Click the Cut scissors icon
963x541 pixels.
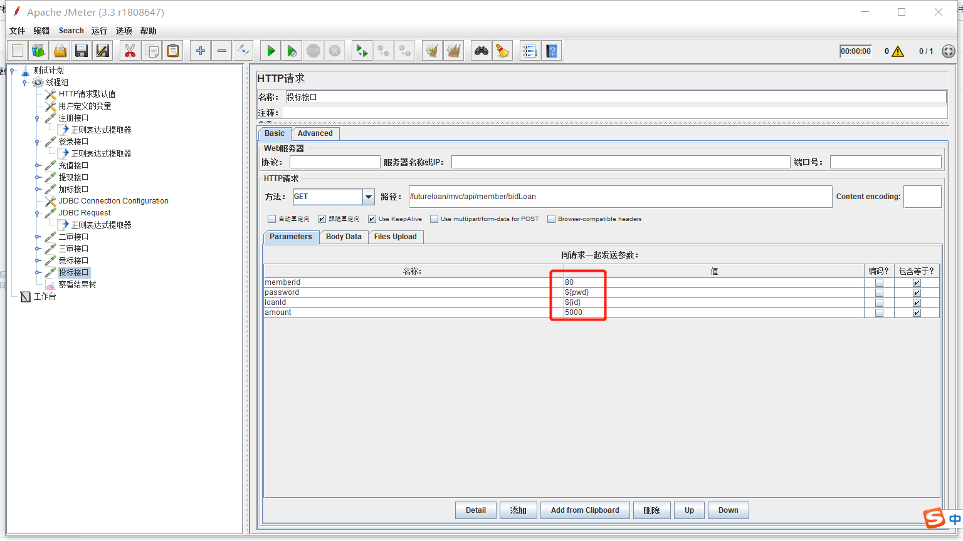pyautogui.click(x=130, y=51)
